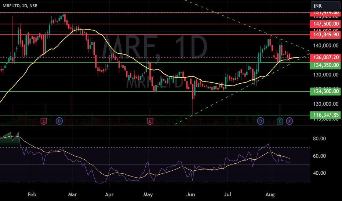The image size is (342, 201).
Task: Click the 130,000.00 price axis value
Action: tap(326, 75)
